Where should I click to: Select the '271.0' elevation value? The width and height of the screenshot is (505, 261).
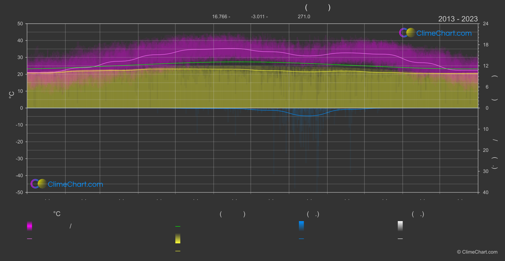(304, 16)
